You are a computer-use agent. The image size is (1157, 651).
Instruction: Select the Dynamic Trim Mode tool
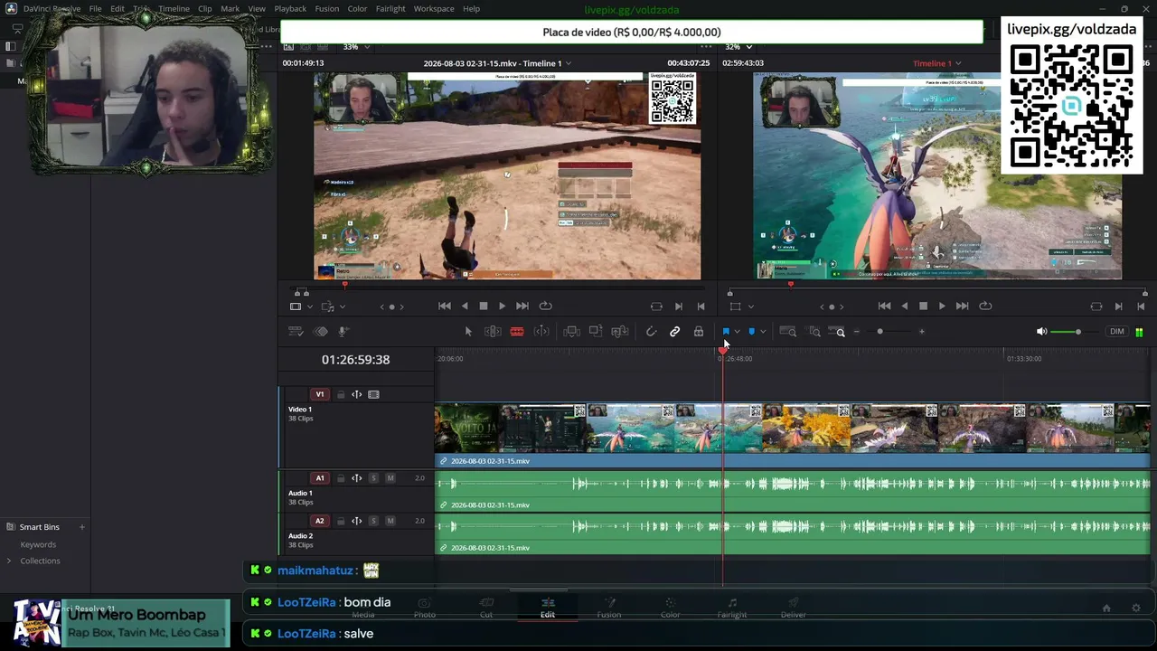pos(541,332)
